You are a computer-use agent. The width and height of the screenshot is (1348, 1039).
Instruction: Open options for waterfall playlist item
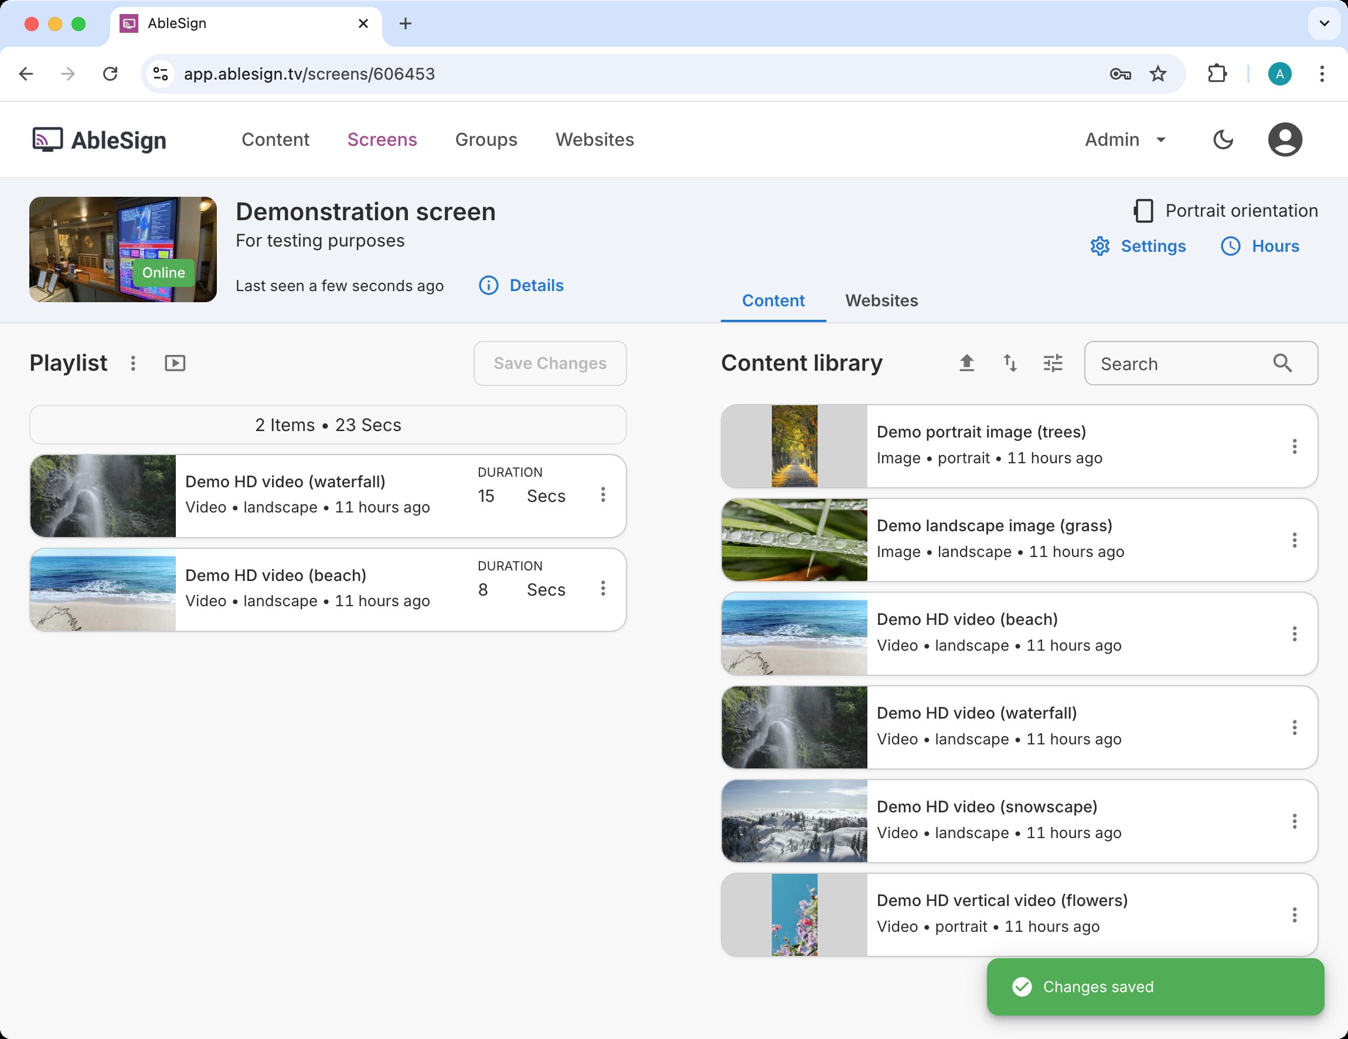pos(603,494)
